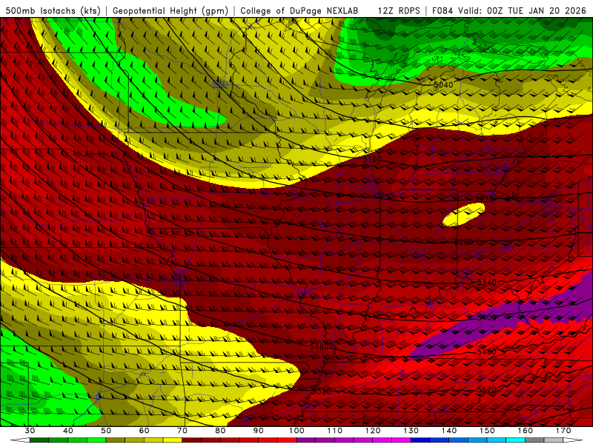Click the 5220 height contour label
Viewport: 593px width, 444px height.
coord(485,199)
